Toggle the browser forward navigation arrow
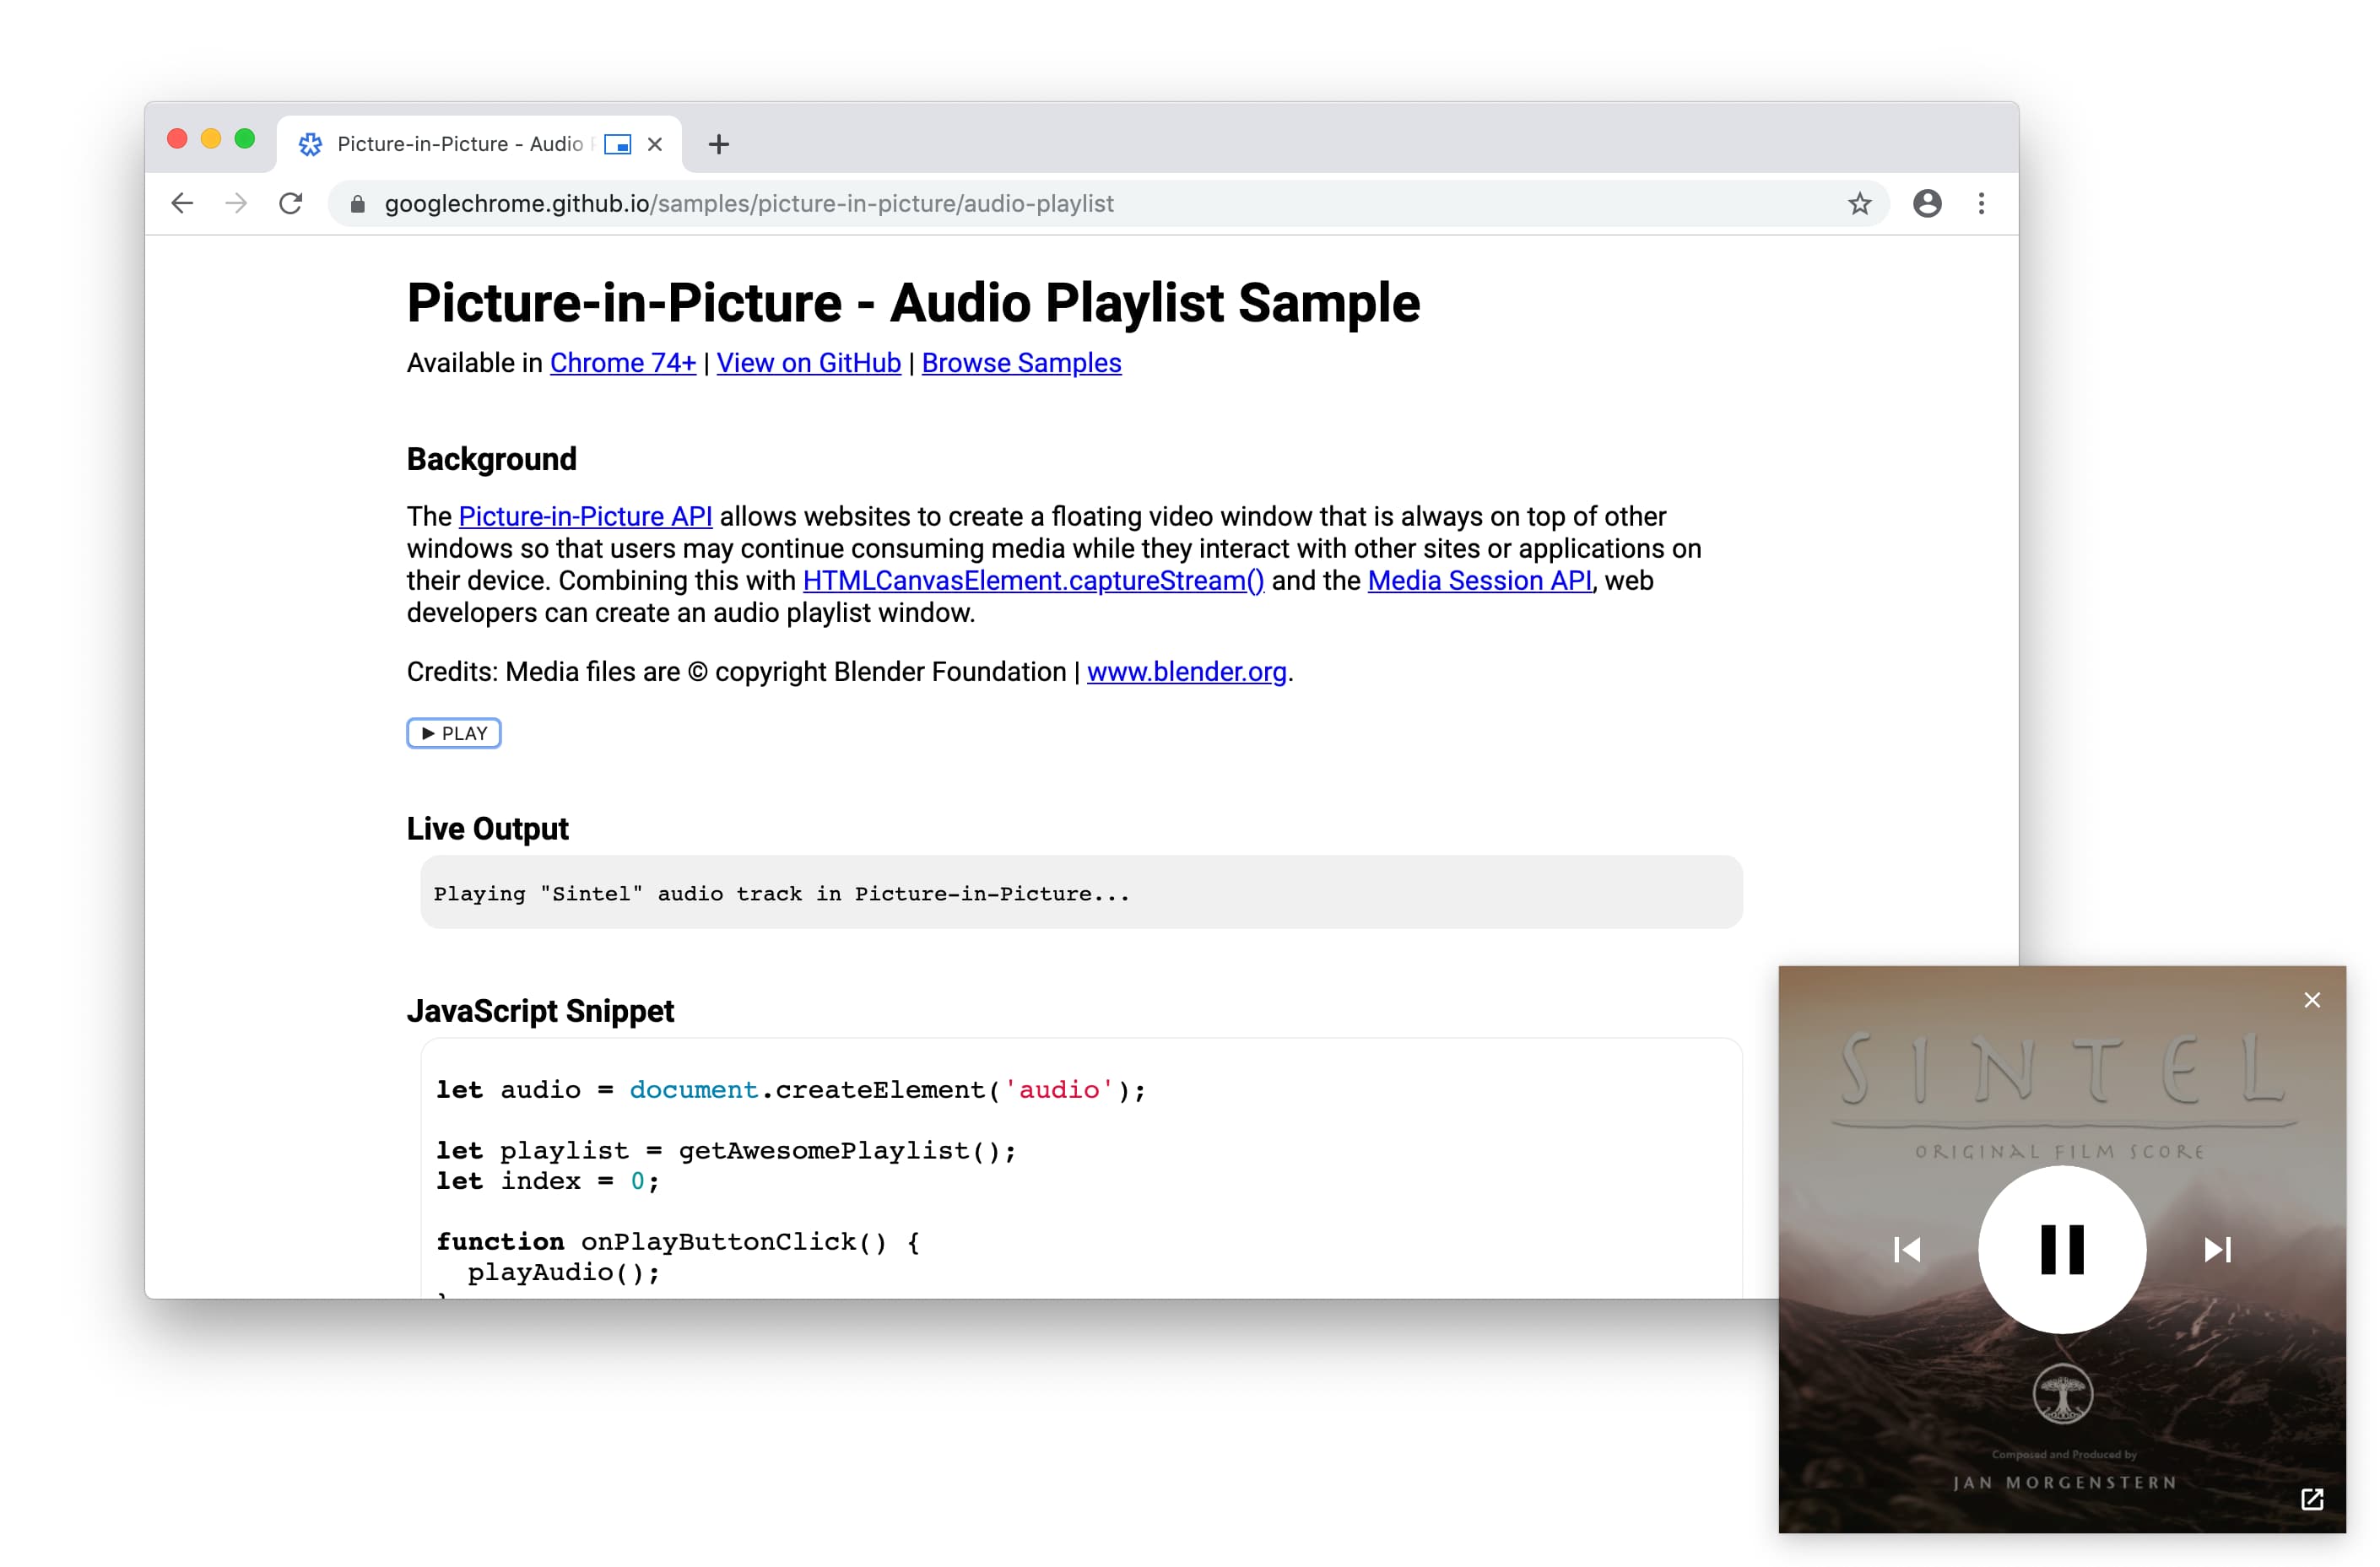Screen dimensions: 2380x1567 point(236,203)
